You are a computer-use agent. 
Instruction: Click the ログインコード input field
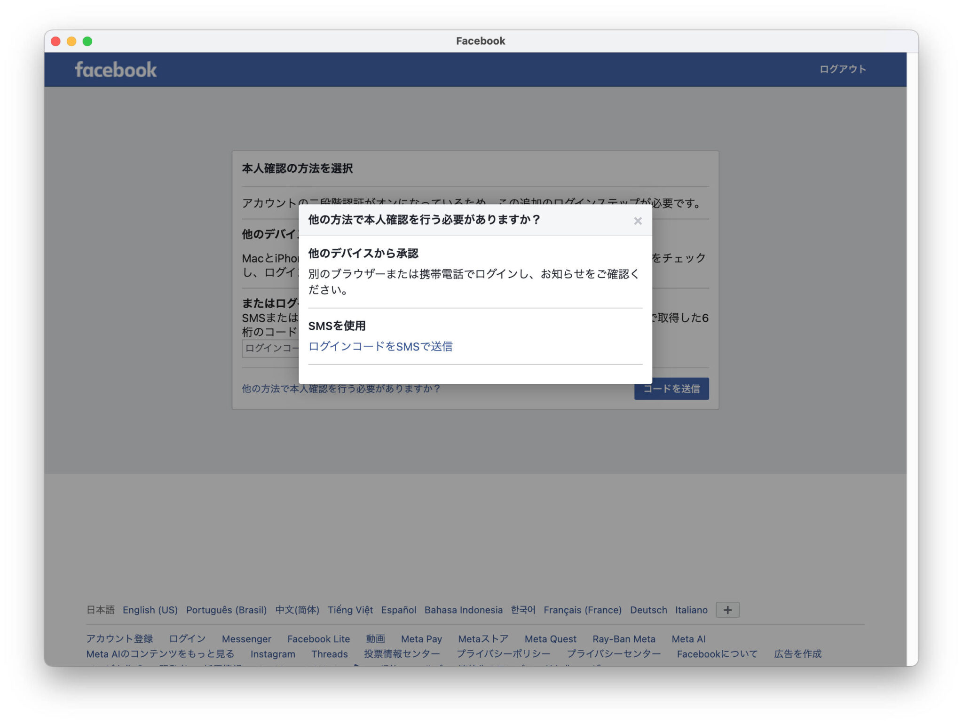[x=270, y=348]
